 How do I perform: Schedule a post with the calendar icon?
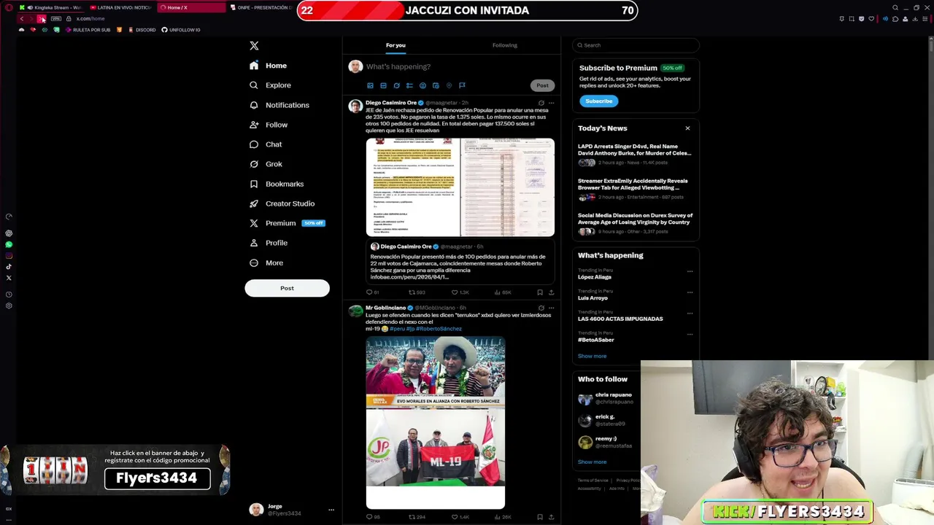tap(436, 85)
